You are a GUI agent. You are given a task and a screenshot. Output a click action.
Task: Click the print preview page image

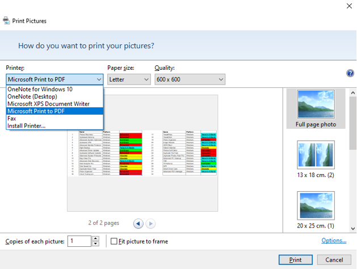tap(142, 153)
